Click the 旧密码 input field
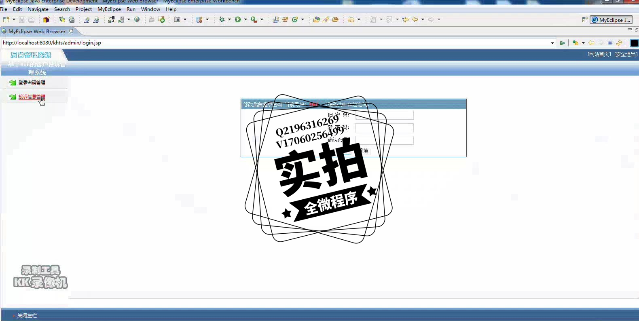Viewport: 639px width, 321px height. coord(384,115)
